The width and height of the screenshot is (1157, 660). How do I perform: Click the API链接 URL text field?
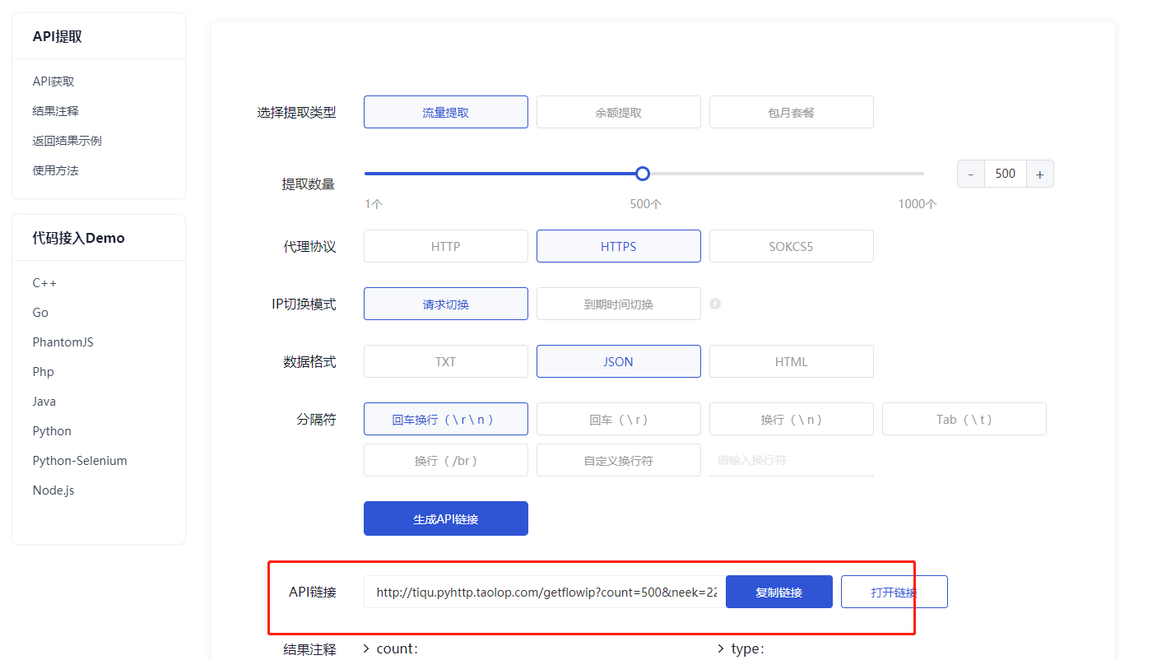point(545,592)
